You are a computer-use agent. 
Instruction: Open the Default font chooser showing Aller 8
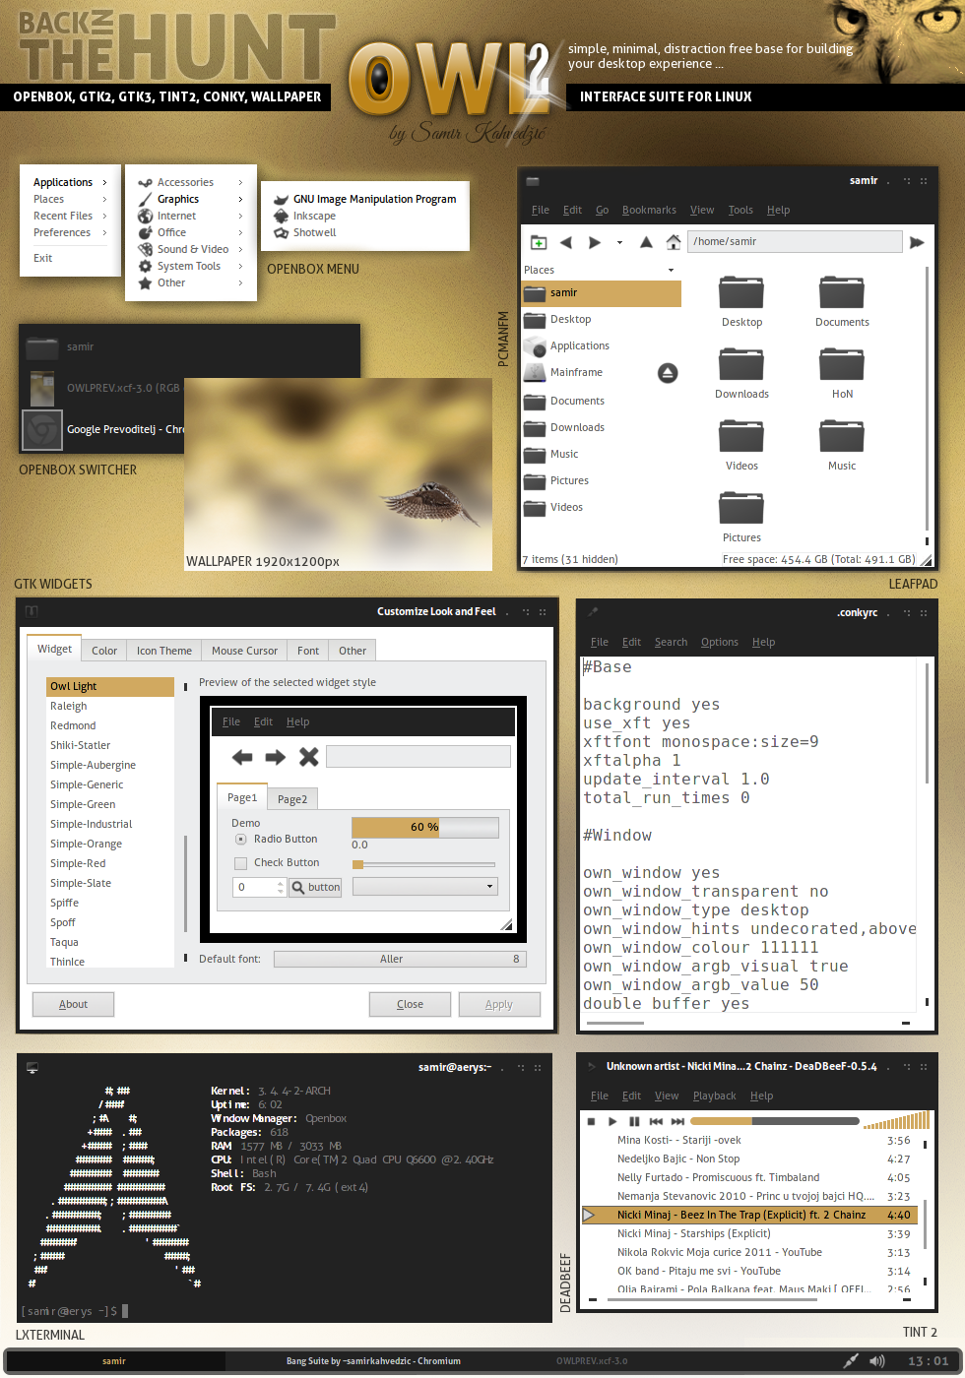tap(400, 959)
